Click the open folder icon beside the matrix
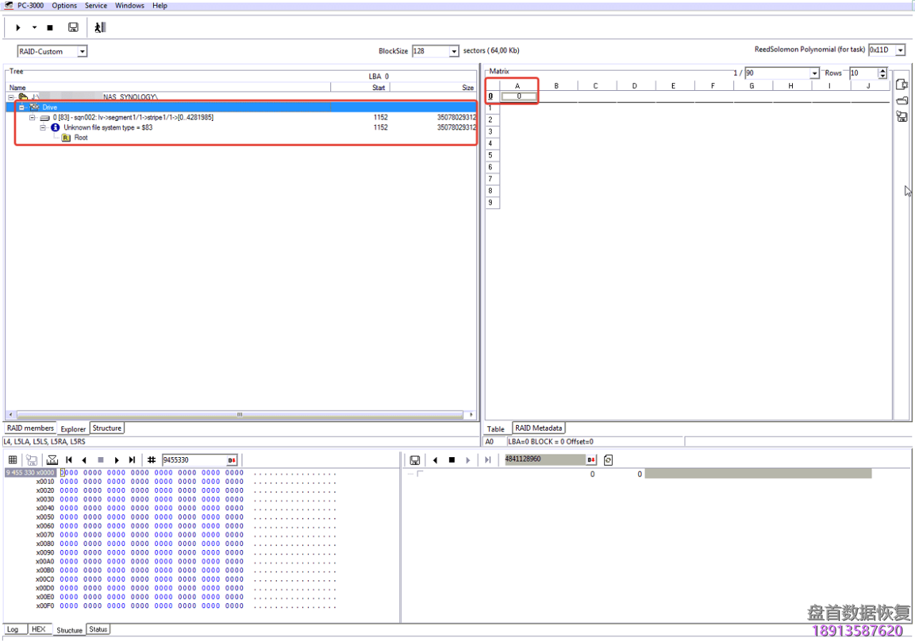This screenshot has height=641, width=915. pos(901,101)
